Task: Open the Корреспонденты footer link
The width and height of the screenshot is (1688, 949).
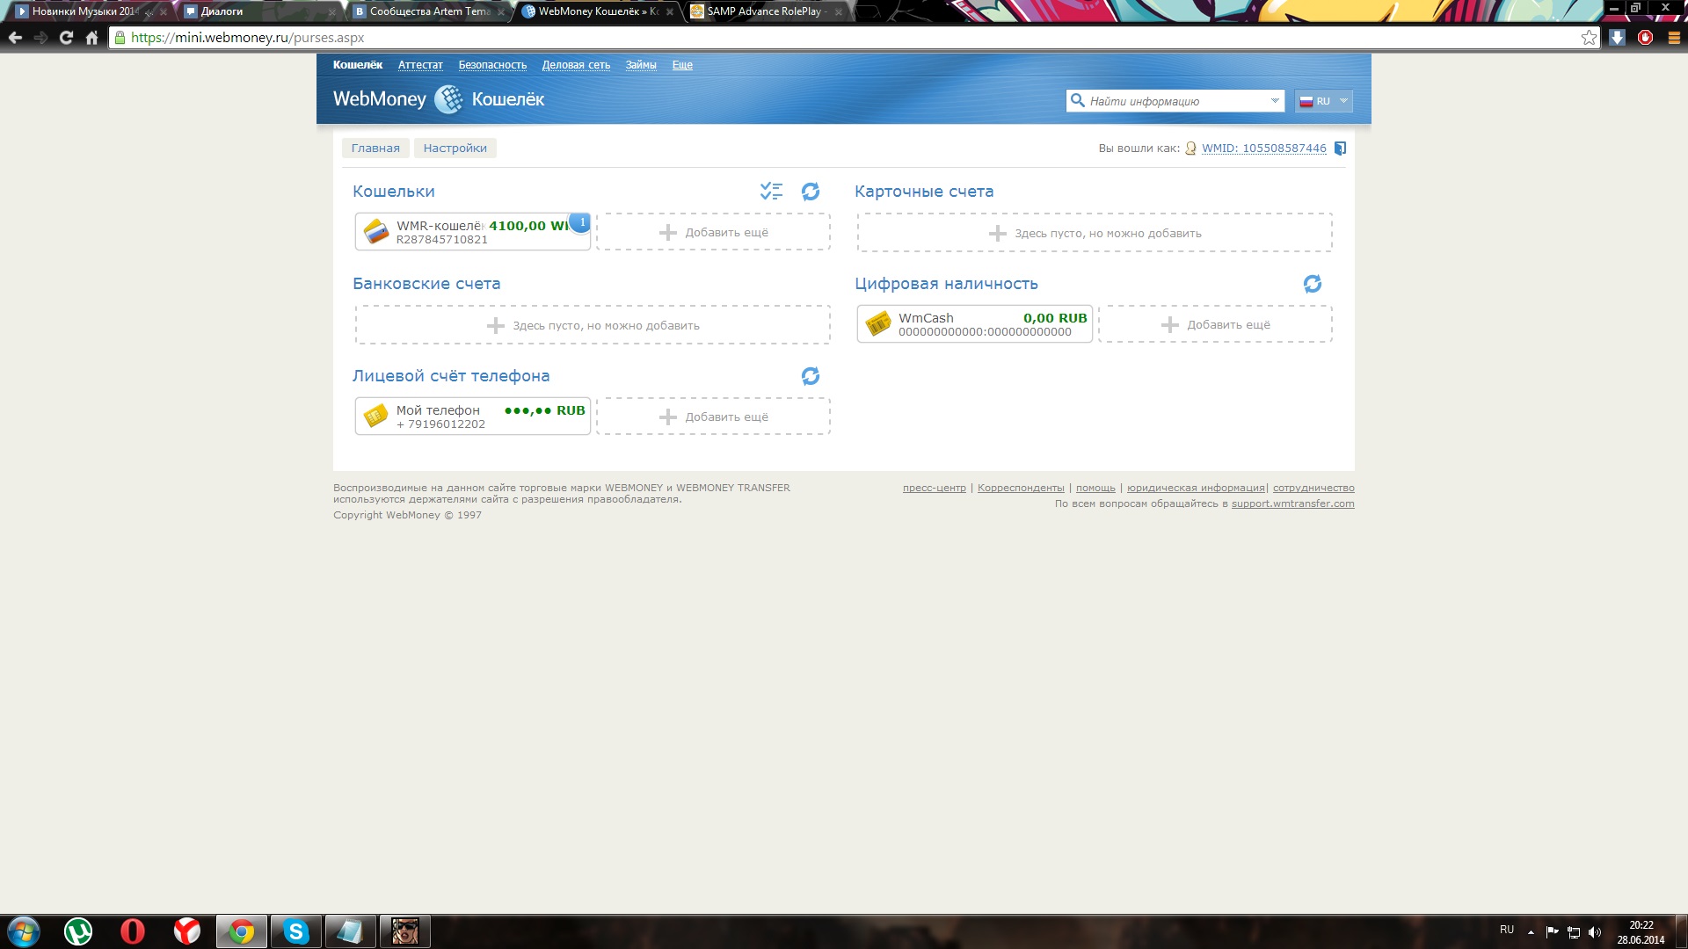Action: click(1021, 488)
